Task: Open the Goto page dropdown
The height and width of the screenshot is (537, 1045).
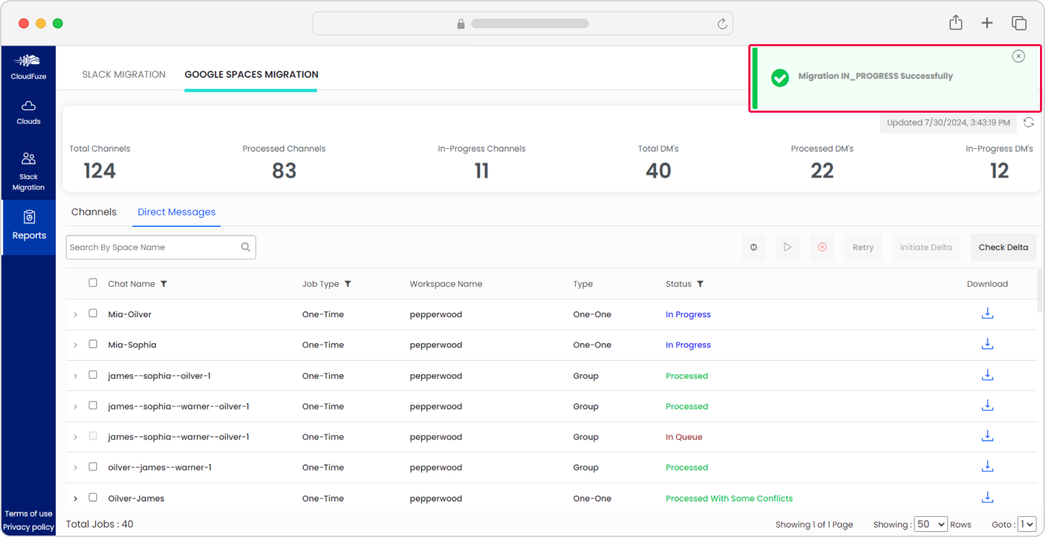Action: tap(1027, 524)
